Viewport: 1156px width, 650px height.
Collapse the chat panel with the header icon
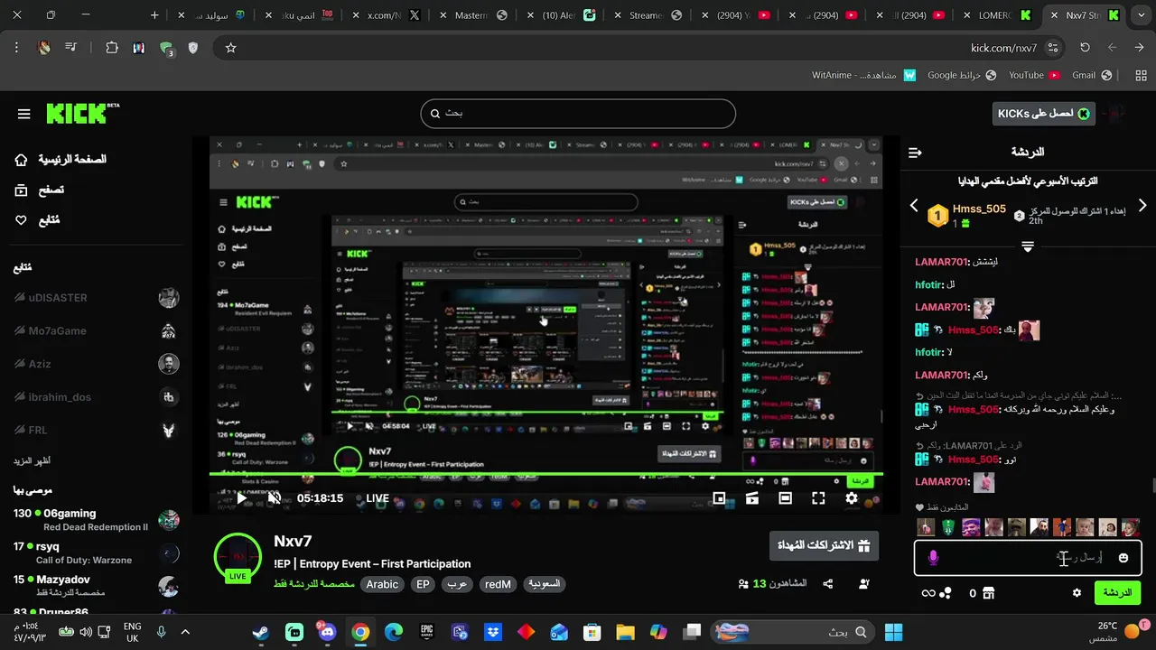(915, 153)
